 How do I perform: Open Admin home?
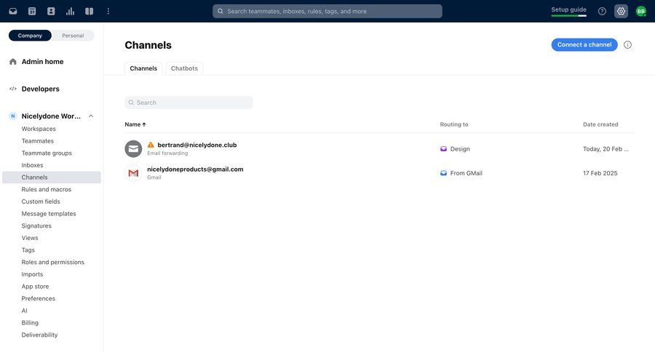pyautogui.click(x=42, y=62)
